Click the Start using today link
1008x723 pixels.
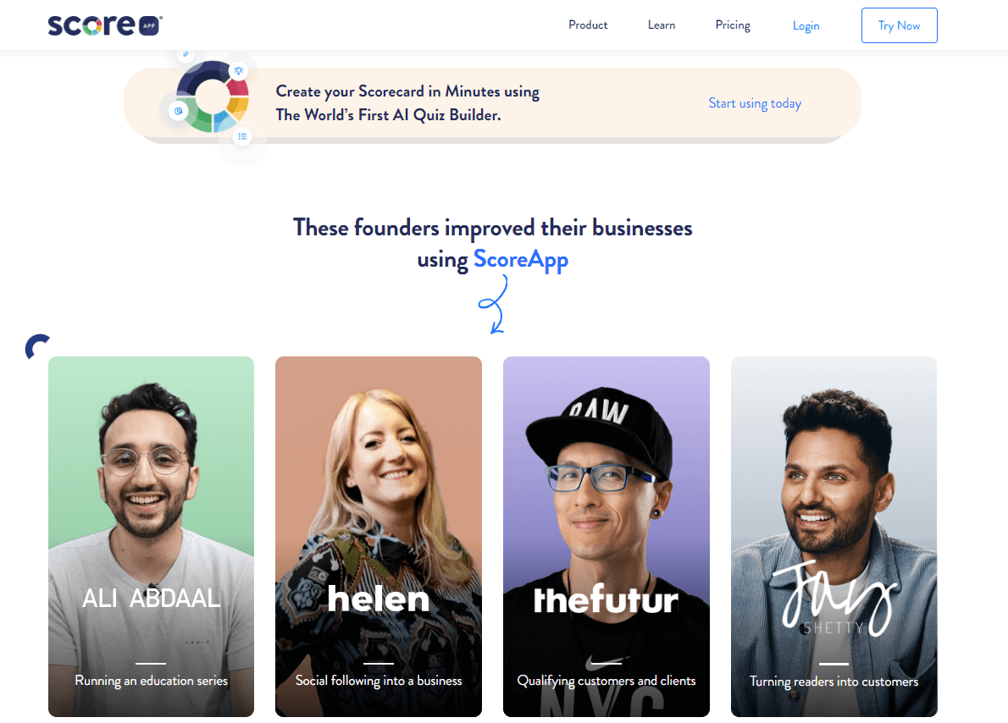pos(755,103)
